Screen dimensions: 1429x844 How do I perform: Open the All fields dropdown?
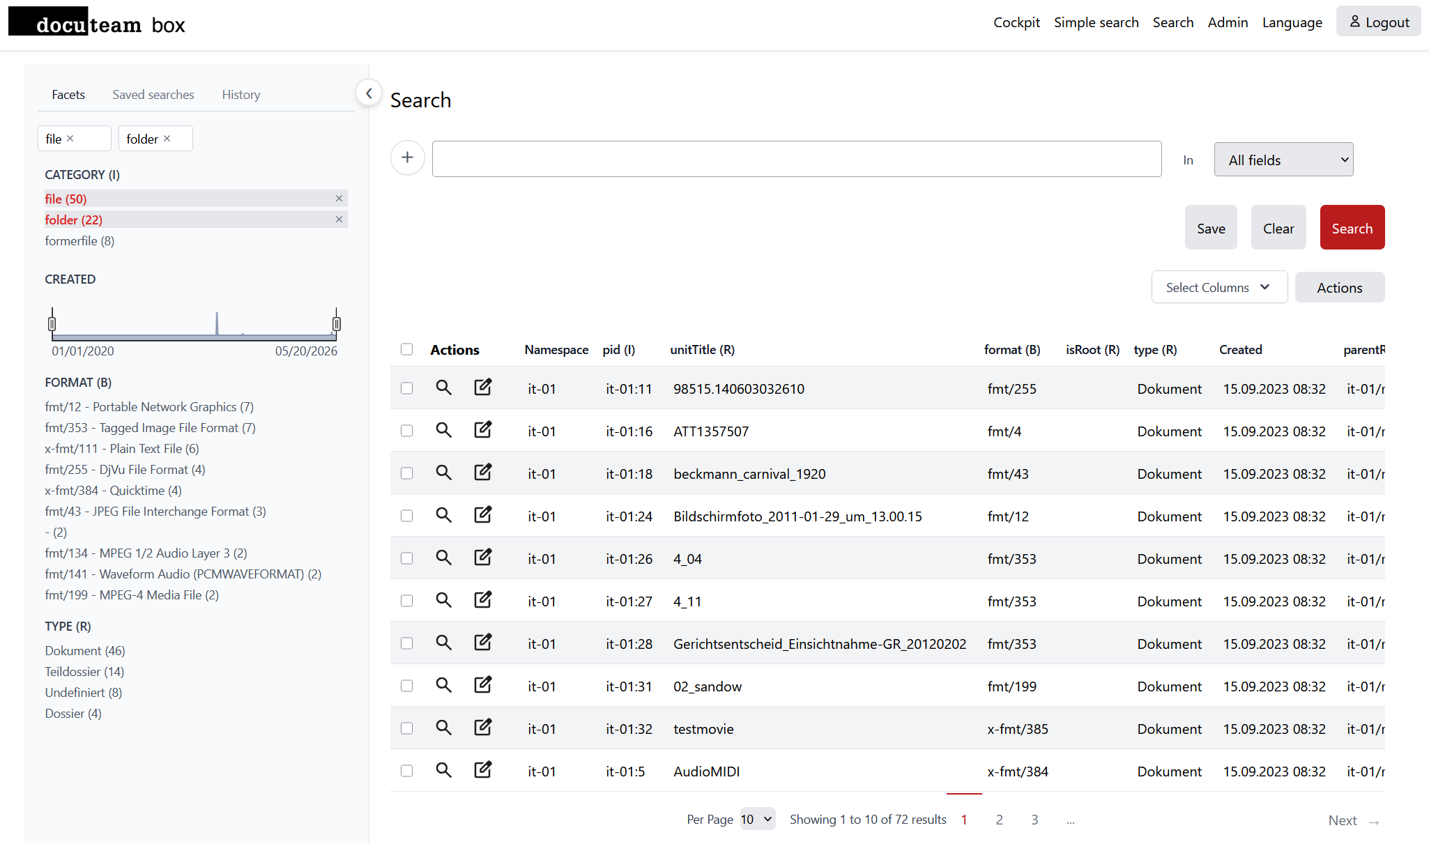1283,160
